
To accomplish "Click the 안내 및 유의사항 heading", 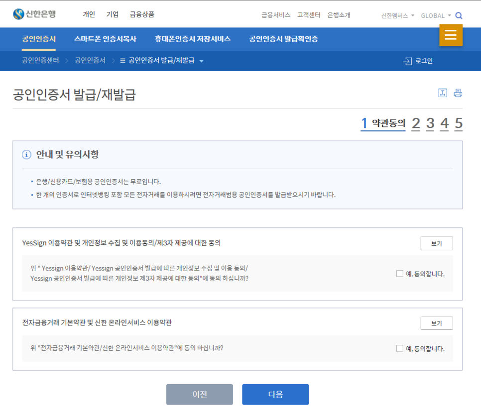I will point(68,154).
